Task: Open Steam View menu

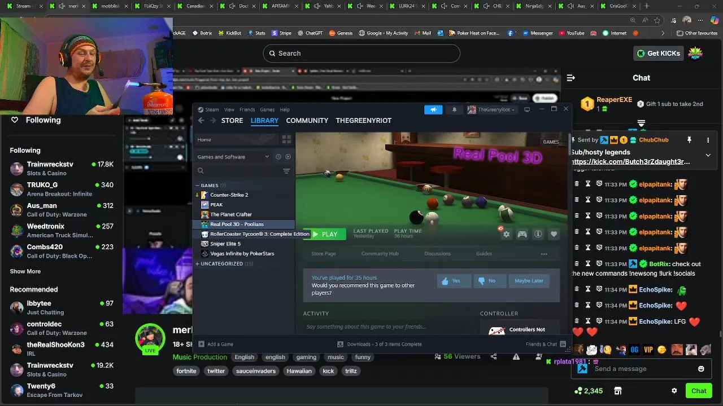Action: [x=229, y=109]
